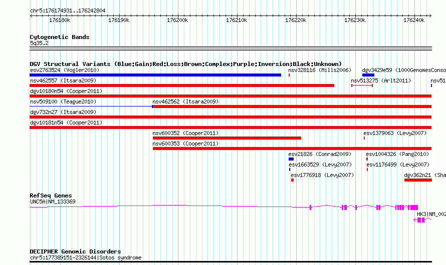Screen dimensions: 446x265
Task: Open the HK3 gene label
Action: (x=431, y=214)
